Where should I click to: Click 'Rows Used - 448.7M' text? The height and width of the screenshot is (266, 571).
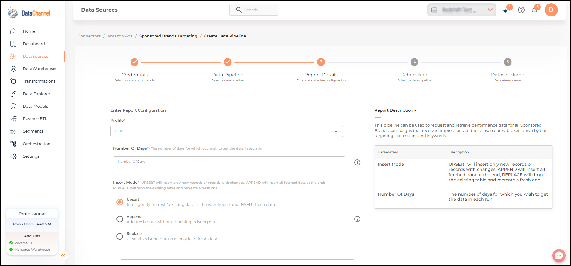(32, 224)
